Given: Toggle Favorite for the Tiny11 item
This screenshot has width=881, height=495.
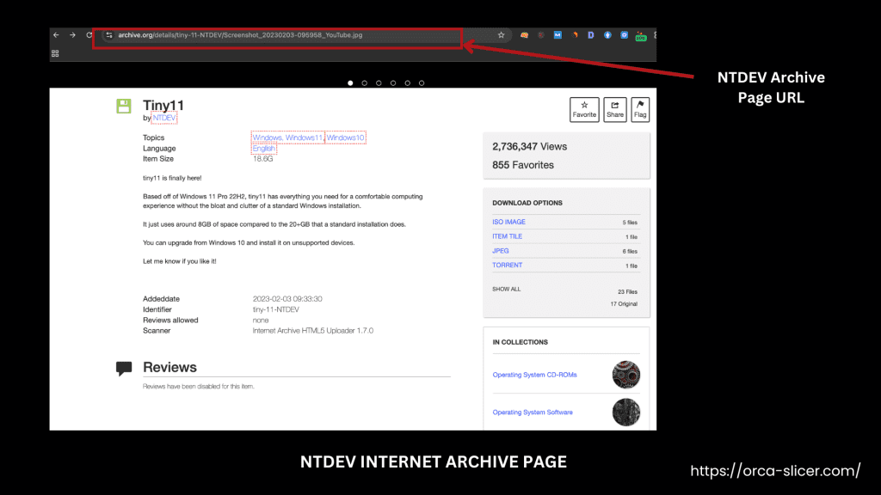Looking at the screenshot, I should [584, 109].
